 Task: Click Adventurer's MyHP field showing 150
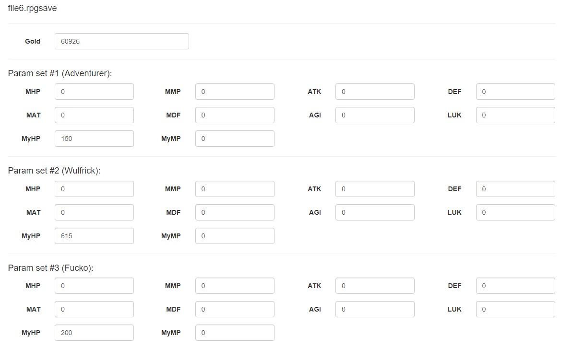[94, 139]
